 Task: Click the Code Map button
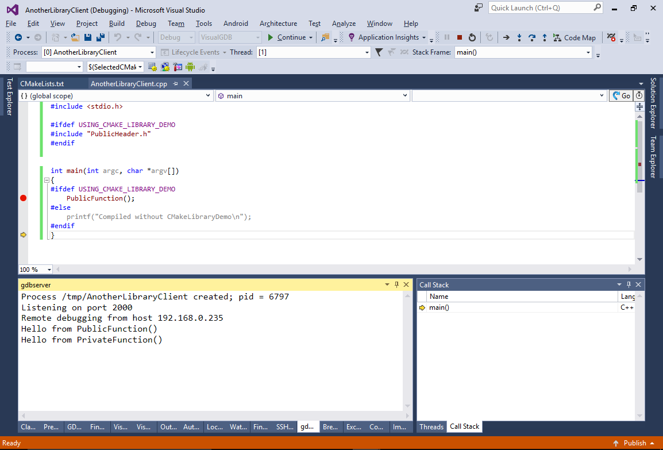(x=574, y=37)
